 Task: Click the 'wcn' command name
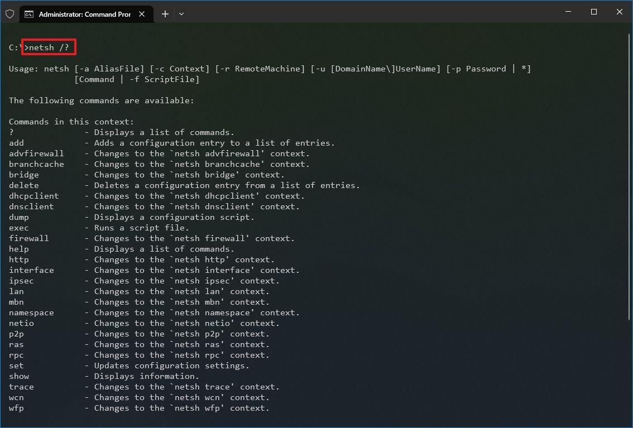(x=16, y=397)
